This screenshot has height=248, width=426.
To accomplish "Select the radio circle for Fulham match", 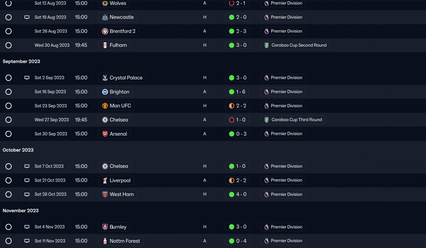I will [x=9, y=45].
